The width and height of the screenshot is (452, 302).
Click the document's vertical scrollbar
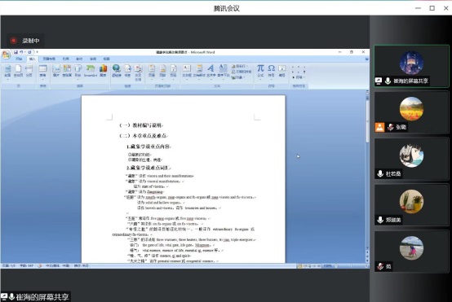pyautogui.click(x=367, y=176)
